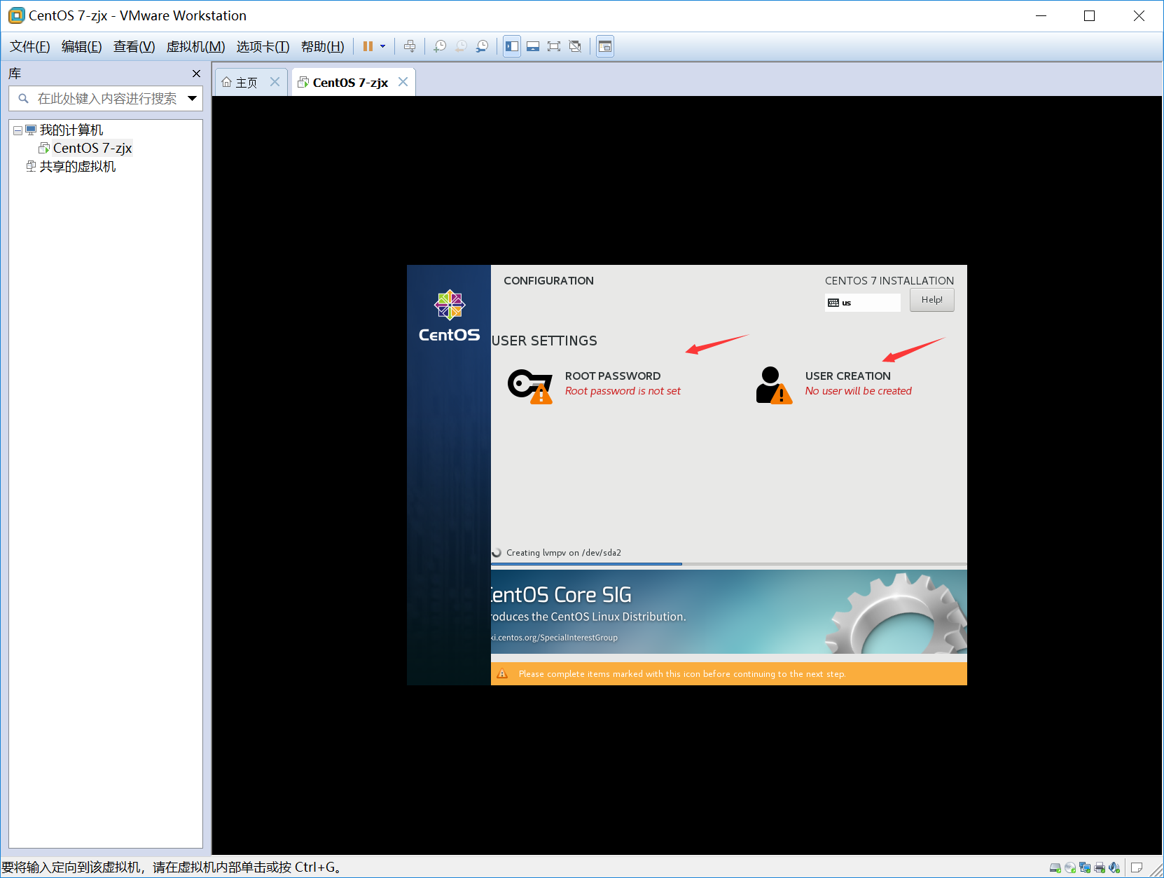Collapse the 我的计算机 tree node
1164x878 pixels.
18,130
